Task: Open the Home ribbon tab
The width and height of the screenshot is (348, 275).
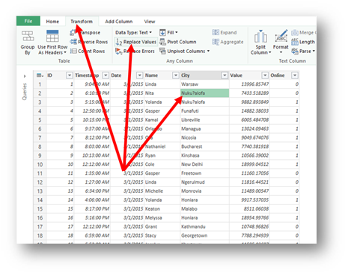Action: pos(52,22)
